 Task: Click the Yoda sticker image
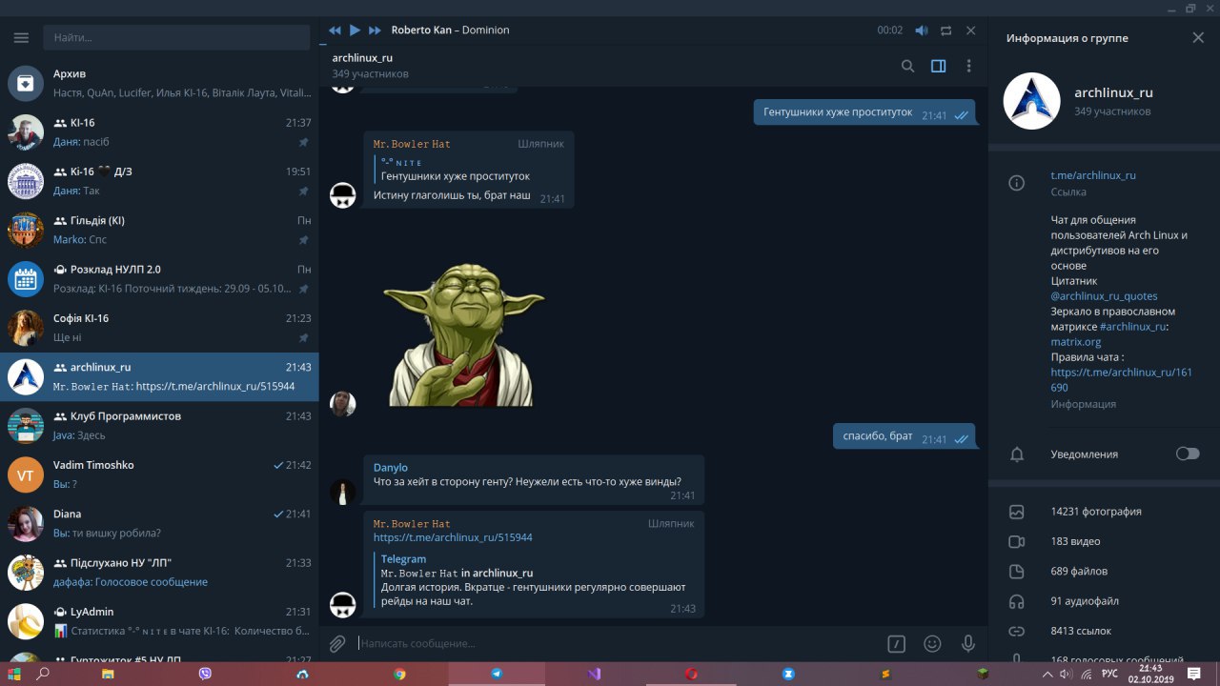pyautogui.click(x=464, y=334)
